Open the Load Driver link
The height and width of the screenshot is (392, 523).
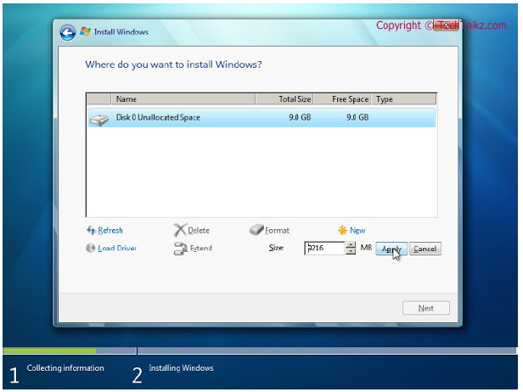tap(117, 248)
